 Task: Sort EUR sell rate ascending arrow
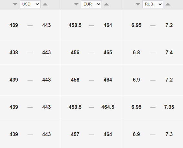[106, 4]
